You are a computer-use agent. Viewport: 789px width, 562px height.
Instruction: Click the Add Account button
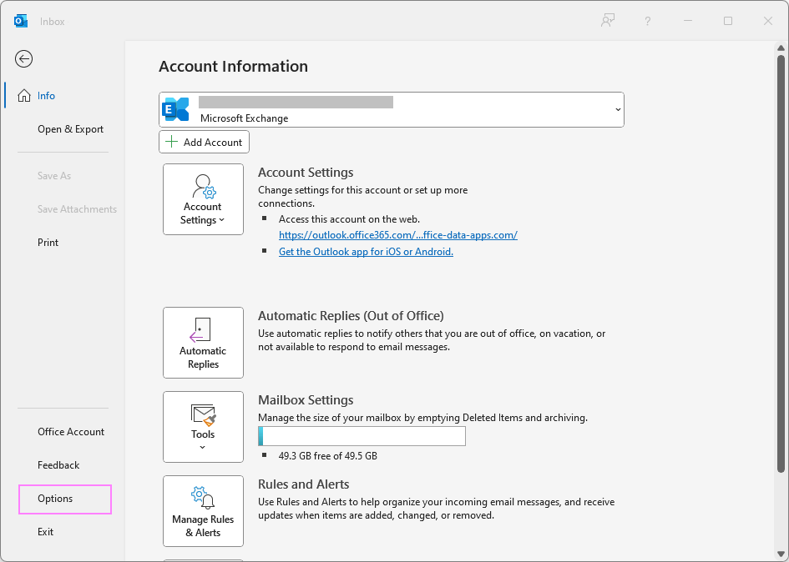[204, 142]
